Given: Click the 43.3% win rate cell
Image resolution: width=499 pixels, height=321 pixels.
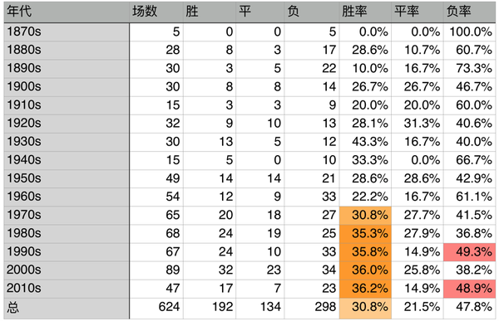Looking at the screenshot, I should (365, 142).
